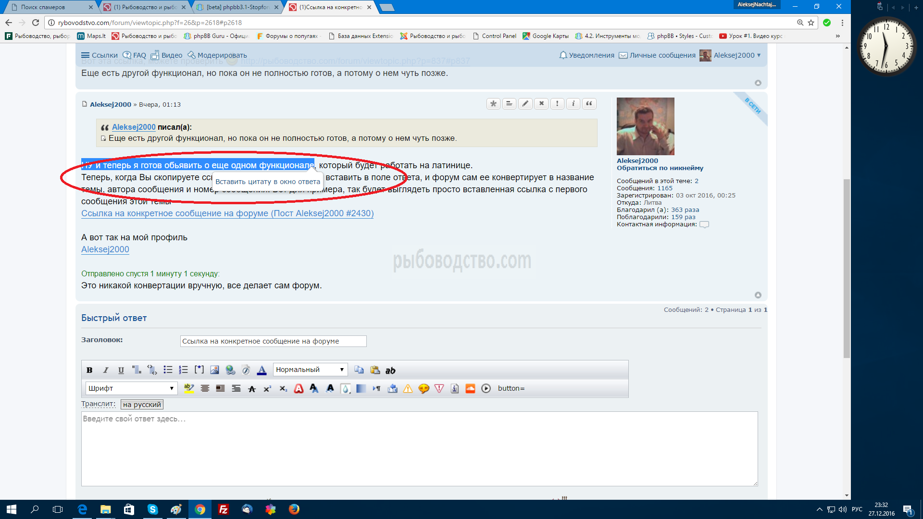
Task: Click the Bold formatting icon
Action: coord(89,370)
